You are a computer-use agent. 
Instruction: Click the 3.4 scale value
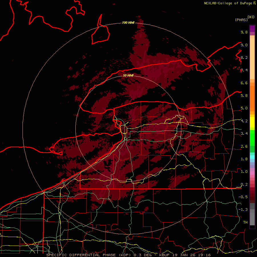244,133
